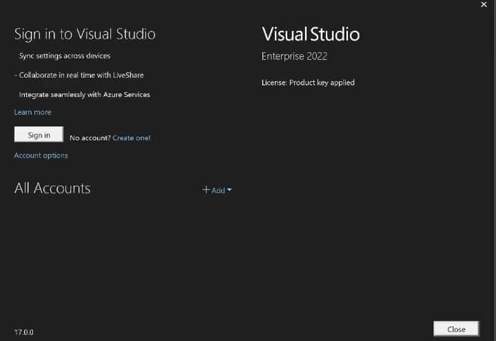The image size is (496, 341).
Task: Click Collaborate in real time with LiveShare
Action: click(x=81, y=75)
